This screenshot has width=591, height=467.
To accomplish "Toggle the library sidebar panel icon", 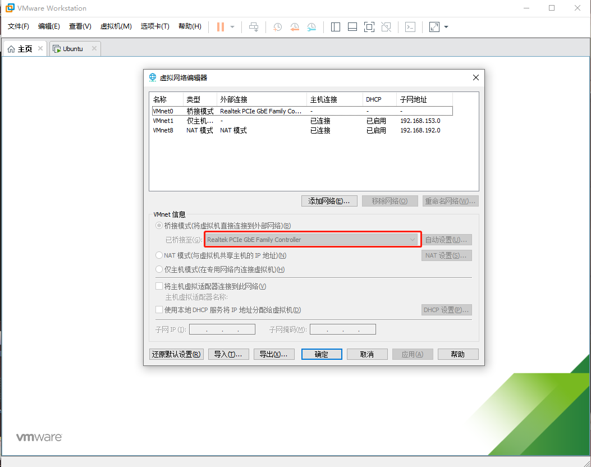I will pyautogui.click(x=336, y=27).
